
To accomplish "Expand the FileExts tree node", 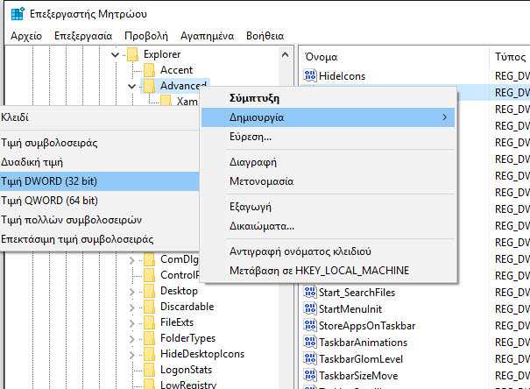I will (x=131, y=323).
